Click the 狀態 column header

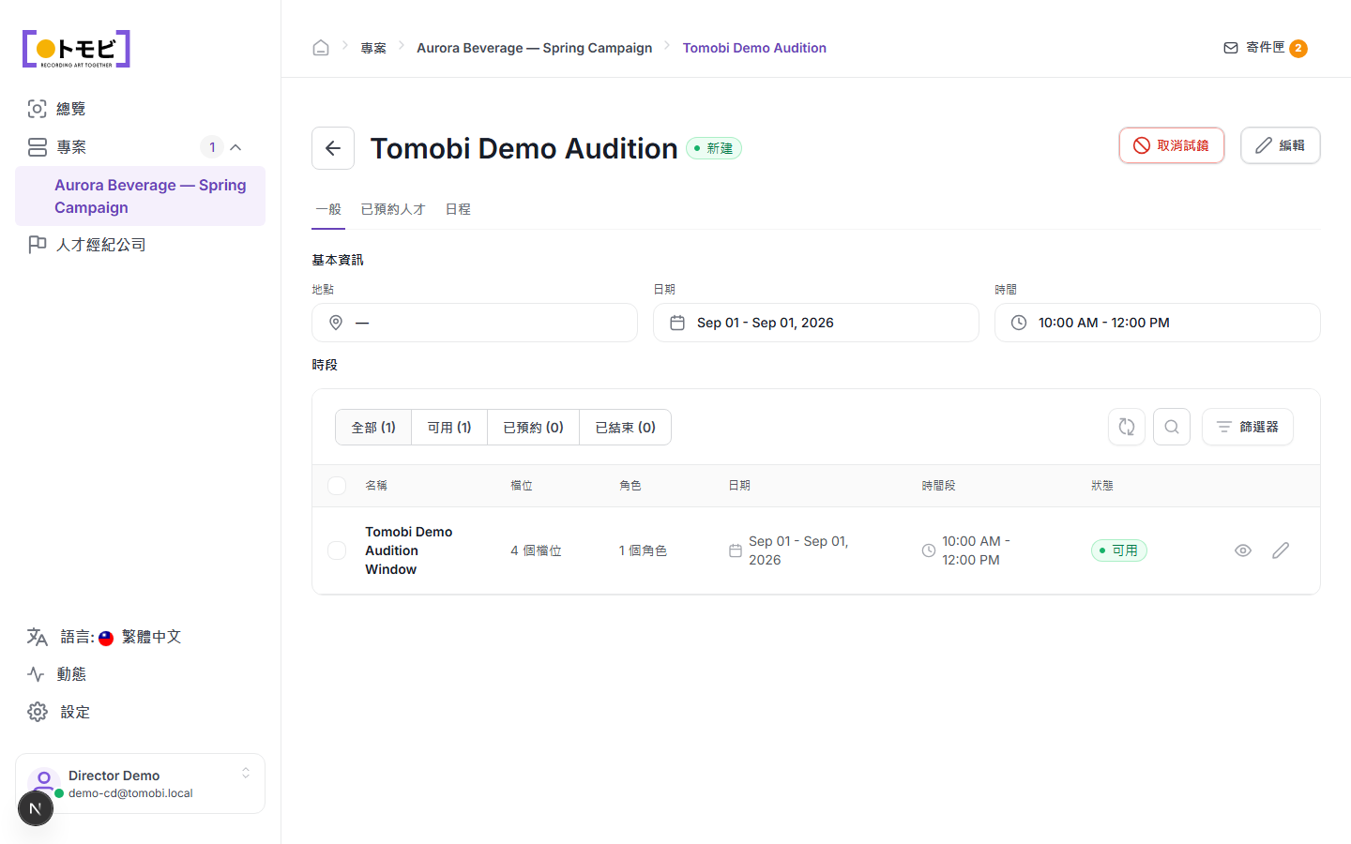pyautogui.click(x=1102, y=486)
